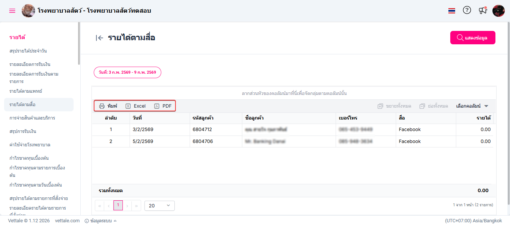
Task: Open the hamburger menu icon
Action: tap(12, 11)
